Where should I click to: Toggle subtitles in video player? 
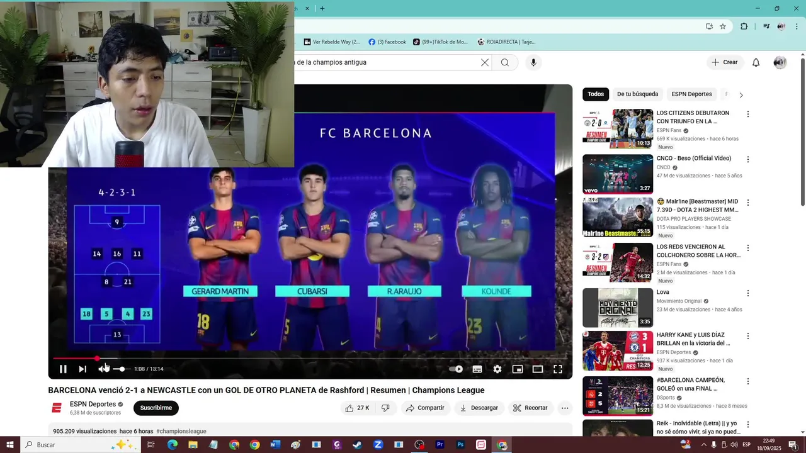pos(477,369)
